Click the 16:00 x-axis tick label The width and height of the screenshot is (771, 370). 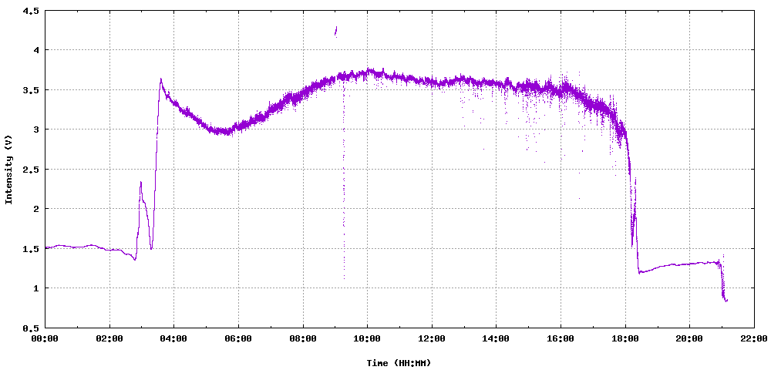tap(561, 338)
